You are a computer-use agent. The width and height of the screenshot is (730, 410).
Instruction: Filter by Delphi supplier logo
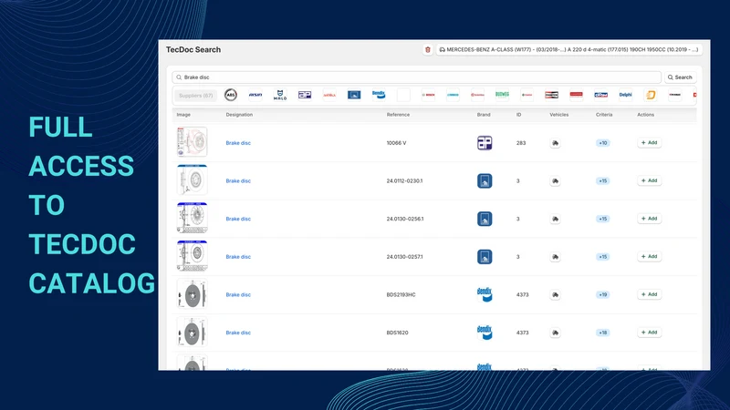[x=625, y=95]
